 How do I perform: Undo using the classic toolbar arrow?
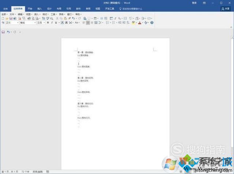coord(73,19)
